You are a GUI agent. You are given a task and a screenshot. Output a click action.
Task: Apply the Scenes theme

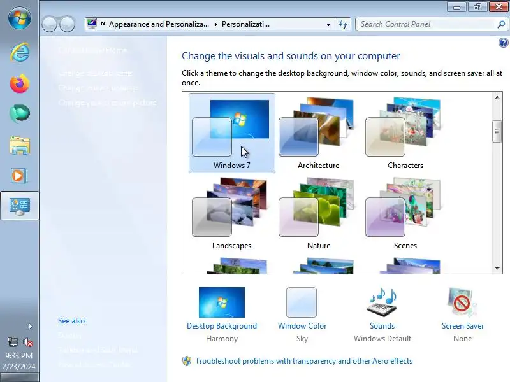pos(405,213)
